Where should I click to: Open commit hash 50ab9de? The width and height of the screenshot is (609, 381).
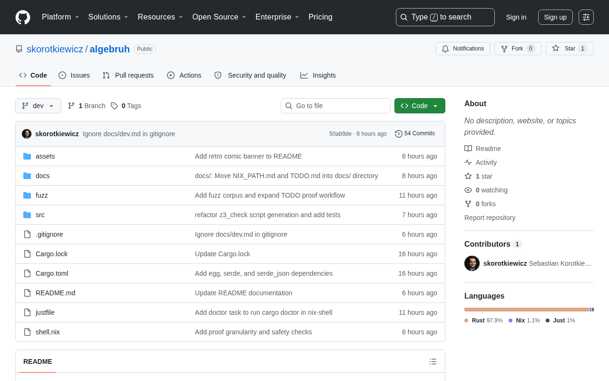(340, 134)
